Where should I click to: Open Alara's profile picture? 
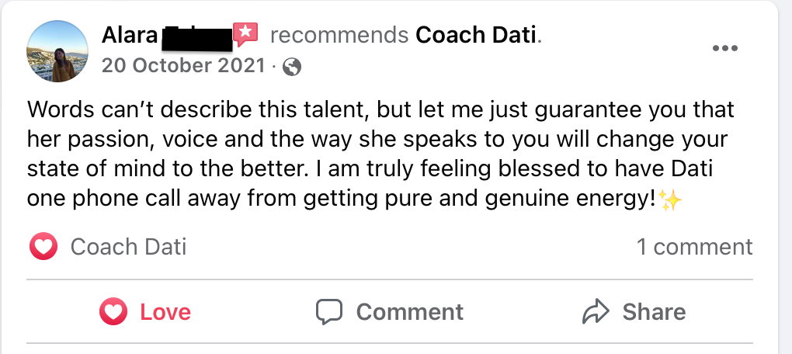tap(57, 51)
